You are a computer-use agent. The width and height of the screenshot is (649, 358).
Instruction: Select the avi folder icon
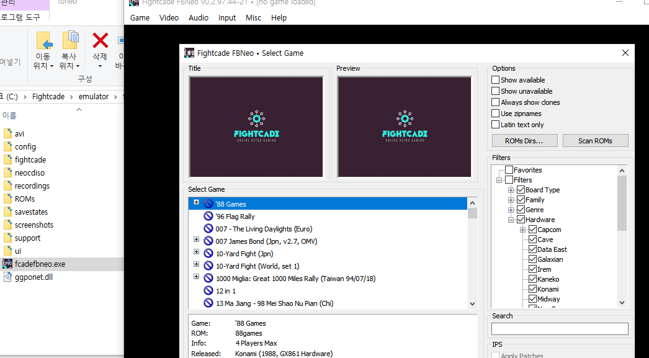pyautogui.click(x=8, y=133)
